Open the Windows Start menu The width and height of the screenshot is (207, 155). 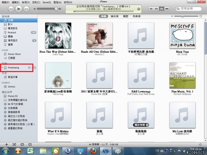coord(5,151)
